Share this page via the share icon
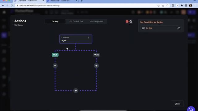 [x=163, y=6]
